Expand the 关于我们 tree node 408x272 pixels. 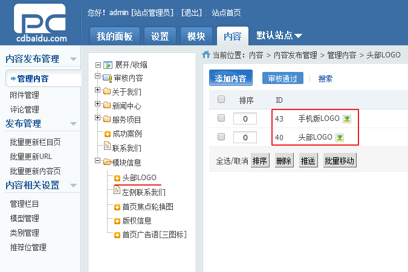(x=97, y=90)
